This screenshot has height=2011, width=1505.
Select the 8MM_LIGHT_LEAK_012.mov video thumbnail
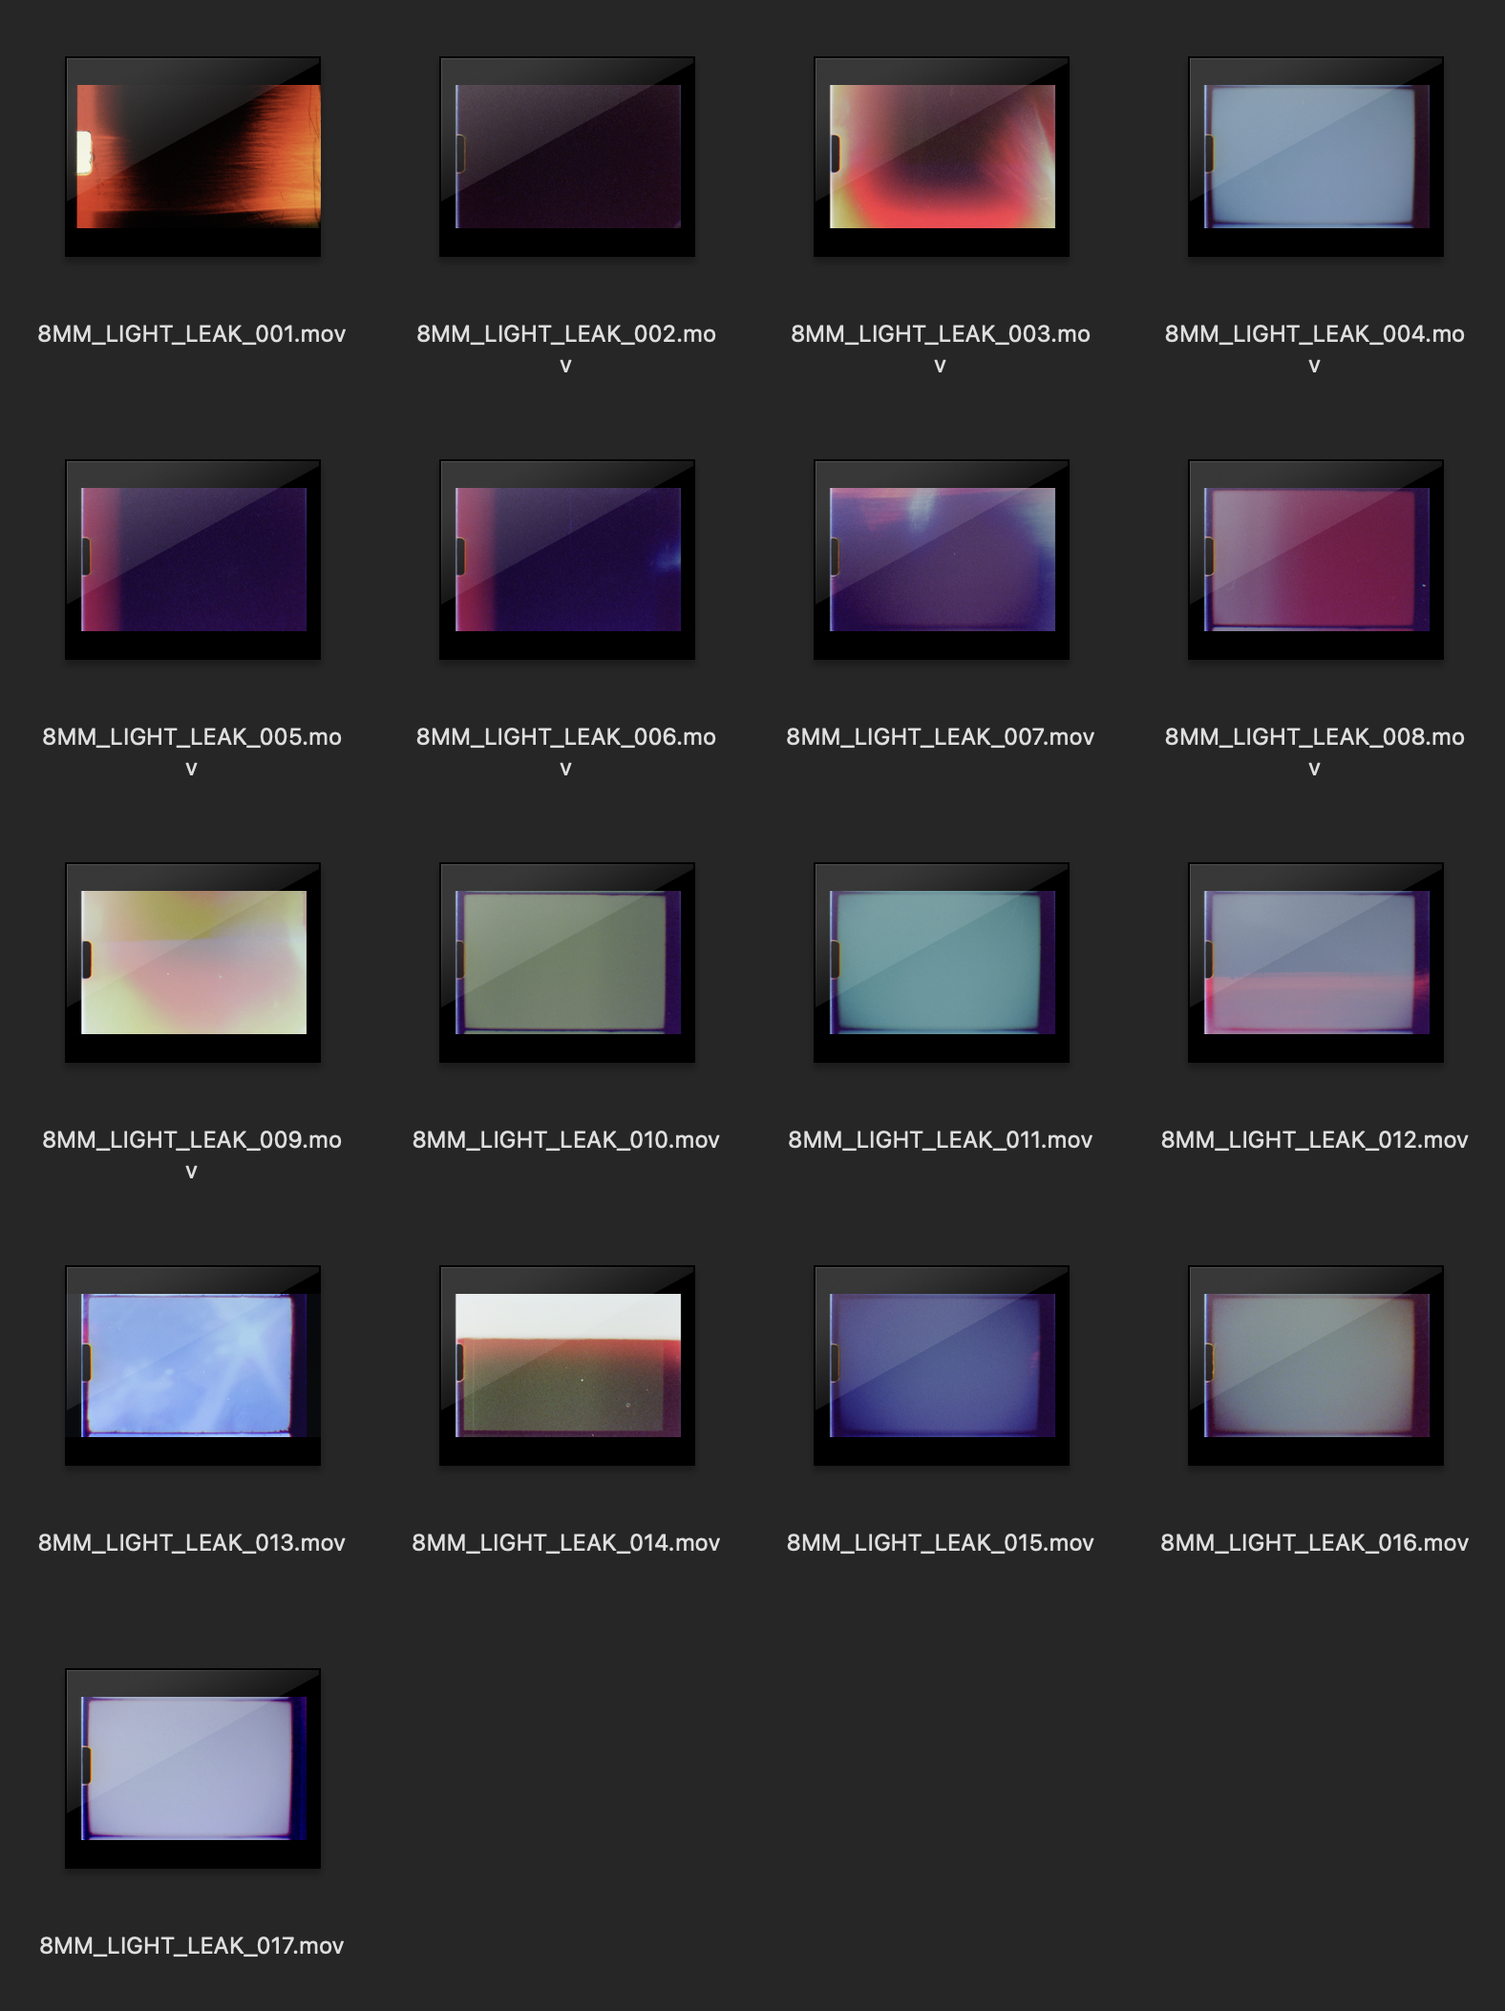pyautogui.click(x=1316, y=963)
